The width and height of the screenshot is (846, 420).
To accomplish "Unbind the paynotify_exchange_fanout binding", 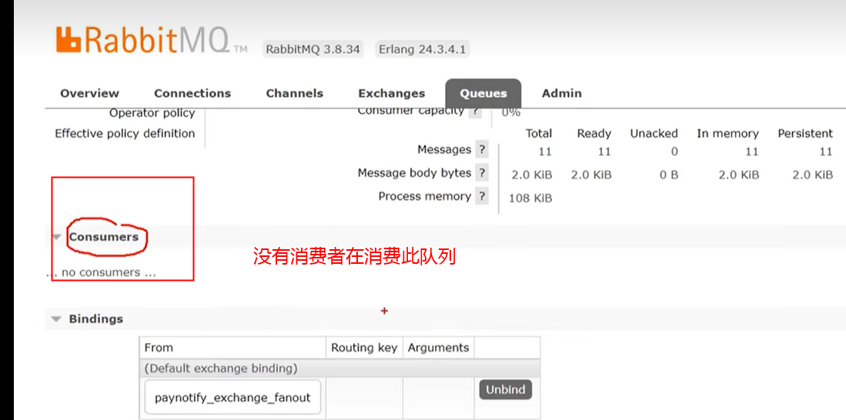I will [x=505, y=390].
